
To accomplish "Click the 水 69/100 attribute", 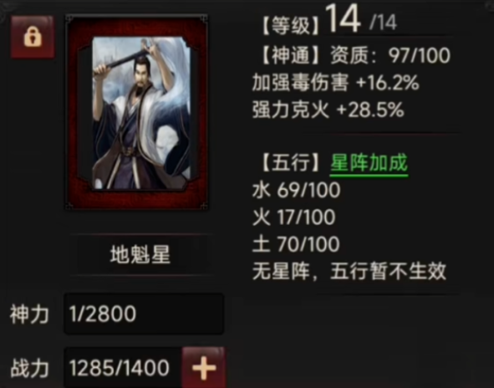I will (x=296, y=191).
